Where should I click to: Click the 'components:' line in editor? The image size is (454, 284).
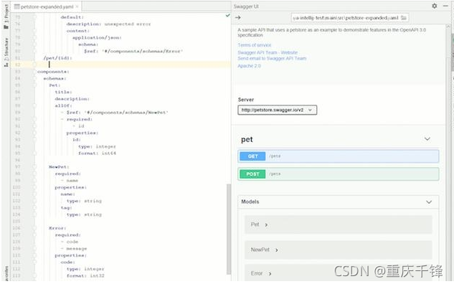tap(53, 72)
